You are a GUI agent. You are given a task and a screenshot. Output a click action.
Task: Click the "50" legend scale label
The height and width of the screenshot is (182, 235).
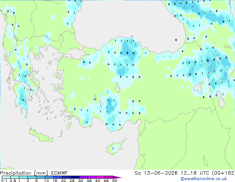click(115, 181)
